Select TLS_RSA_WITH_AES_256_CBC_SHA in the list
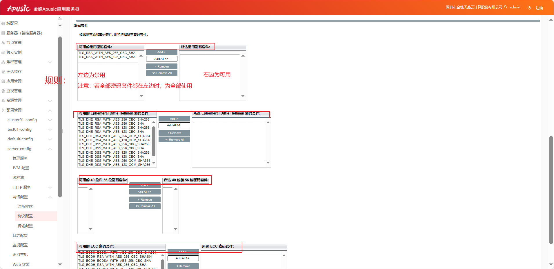This screenshot has height=269, width=554. 107,53
